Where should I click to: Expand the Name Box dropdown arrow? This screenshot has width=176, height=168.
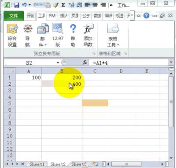tap(58, 63)
